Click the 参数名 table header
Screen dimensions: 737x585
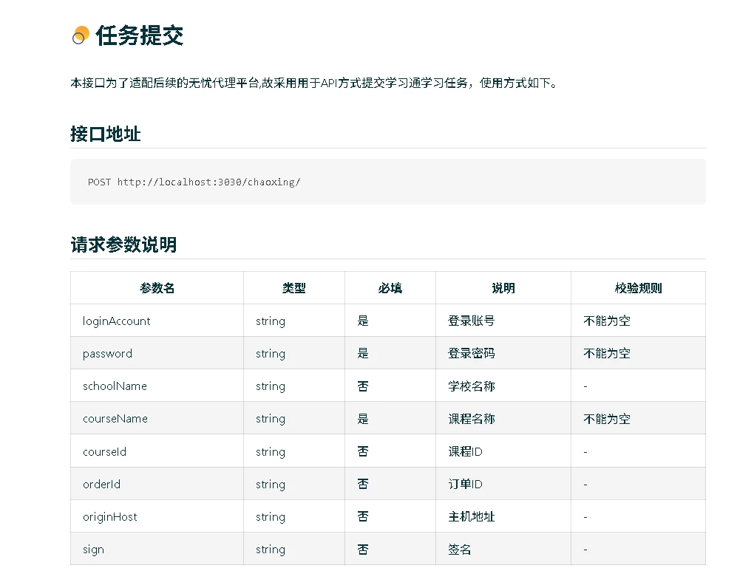156,287
